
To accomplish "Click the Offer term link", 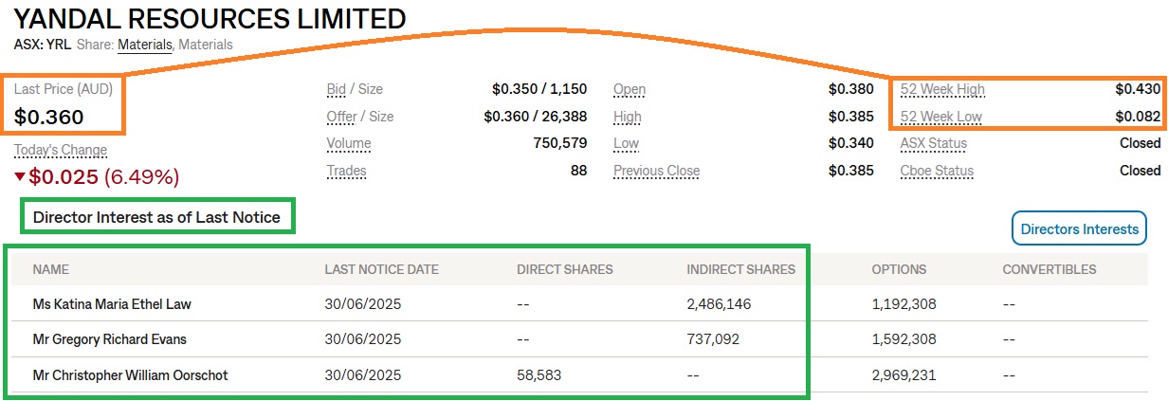I will point(341,117).
